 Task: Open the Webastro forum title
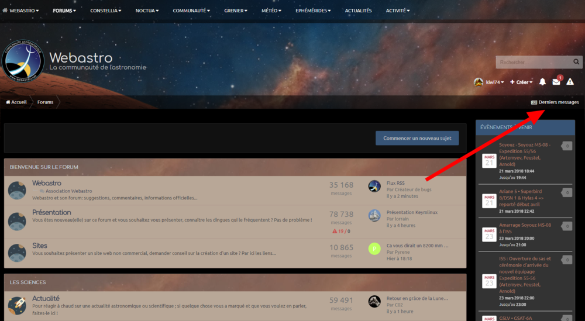coord(47,183)
